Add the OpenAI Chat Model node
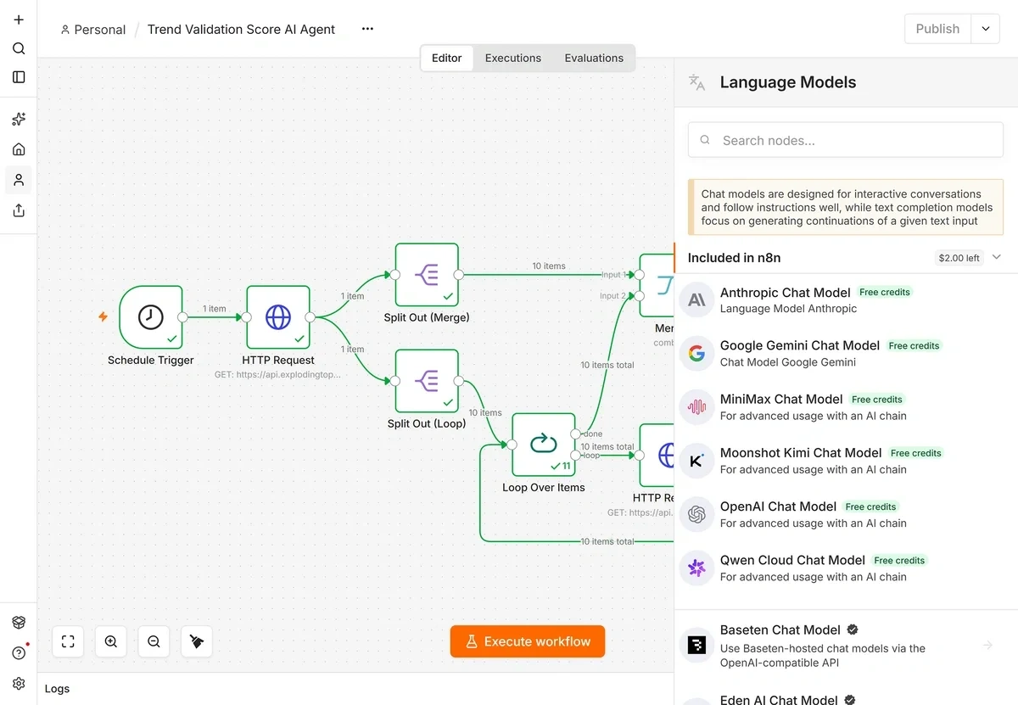Viewport: 1018px width, 705px height. coord(846,514)
